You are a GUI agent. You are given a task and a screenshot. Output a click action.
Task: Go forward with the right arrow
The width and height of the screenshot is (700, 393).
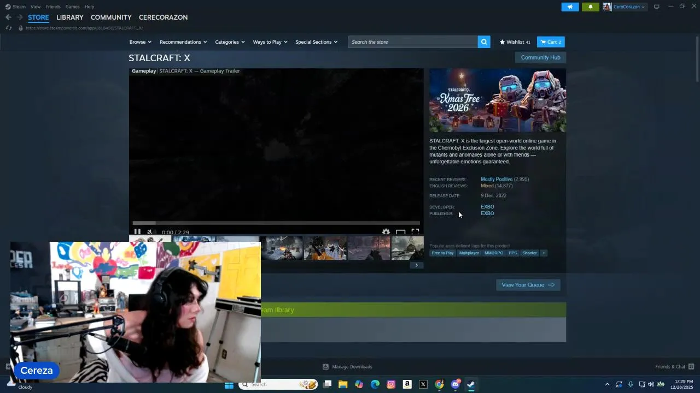click(20, 17)
